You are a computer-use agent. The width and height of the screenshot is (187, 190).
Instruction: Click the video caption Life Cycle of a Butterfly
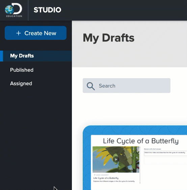pos(106,178)
